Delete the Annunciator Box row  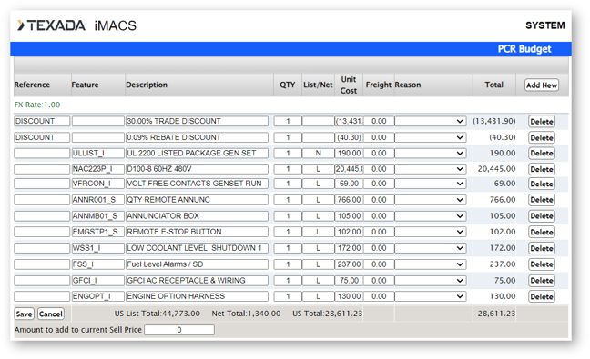coord(542,216)
